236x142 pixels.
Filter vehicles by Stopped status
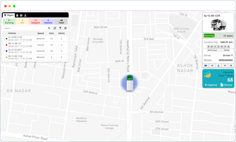(35, 21)
